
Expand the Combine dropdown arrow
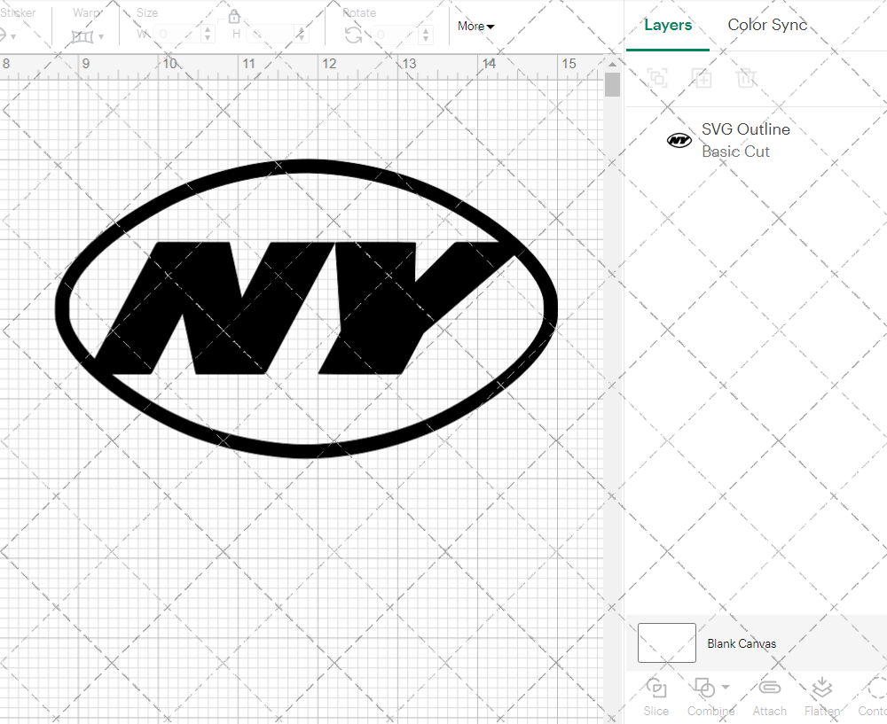726,688
